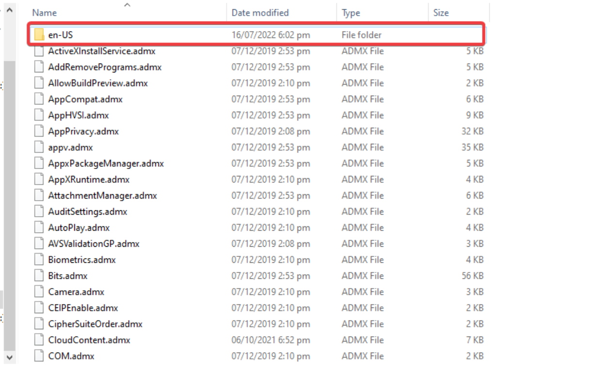Click Camera.admx file icon
Screen dimensions: 598x373
pyautogui.click(x=39, y=291)
